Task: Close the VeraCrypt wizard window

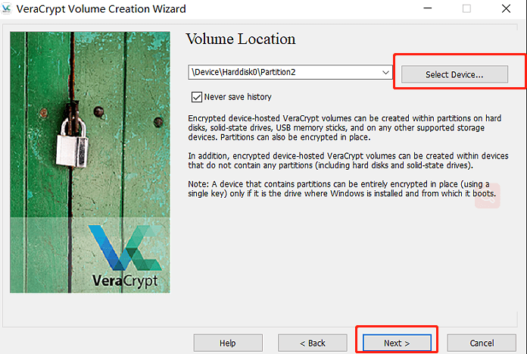Action: click(506, 8)
